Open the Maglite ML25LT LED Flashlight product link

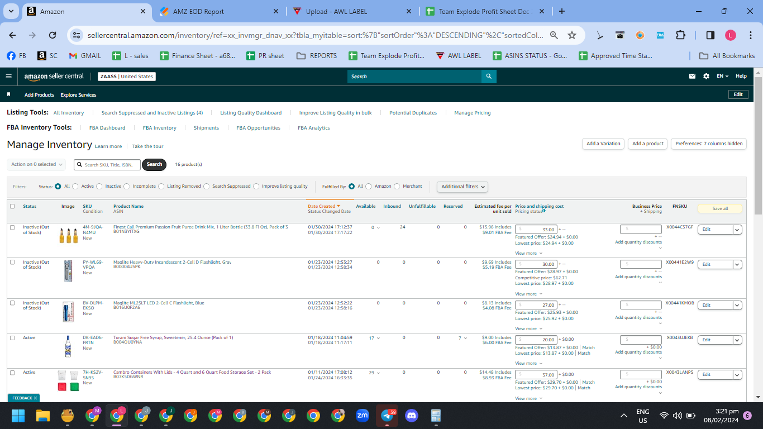[159, 303]
